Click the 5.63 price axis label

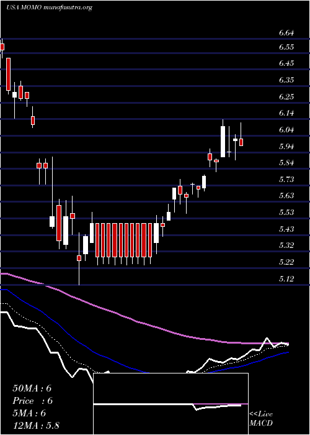tap(286, 196)
